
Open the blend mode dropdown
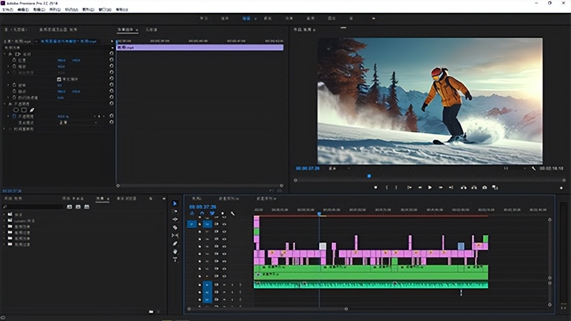click(x=78, y=123)
